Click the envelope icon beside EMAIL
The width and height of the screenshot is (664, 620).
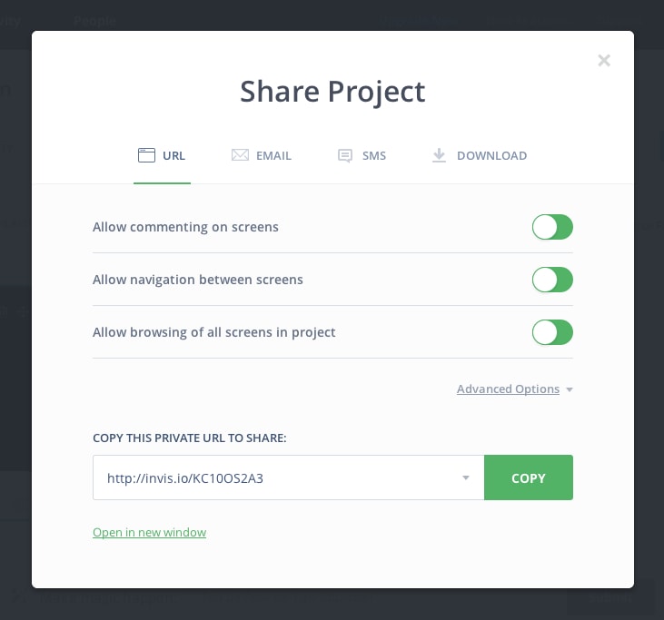[240, 155]
